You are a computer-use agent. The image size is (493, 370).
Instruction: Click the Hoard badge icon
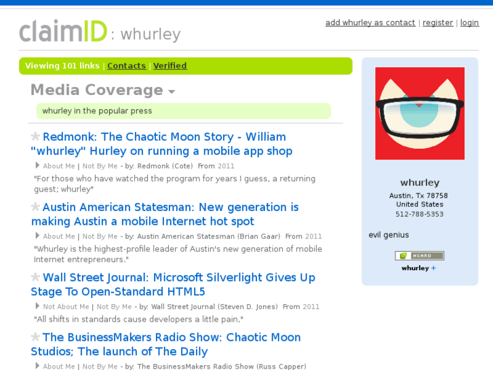click(x=420, y=256)
